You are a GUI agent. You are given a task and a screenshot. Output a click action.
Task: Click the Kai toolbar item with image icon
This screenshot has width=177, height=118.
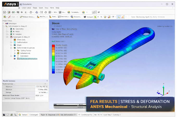(62, 12)
